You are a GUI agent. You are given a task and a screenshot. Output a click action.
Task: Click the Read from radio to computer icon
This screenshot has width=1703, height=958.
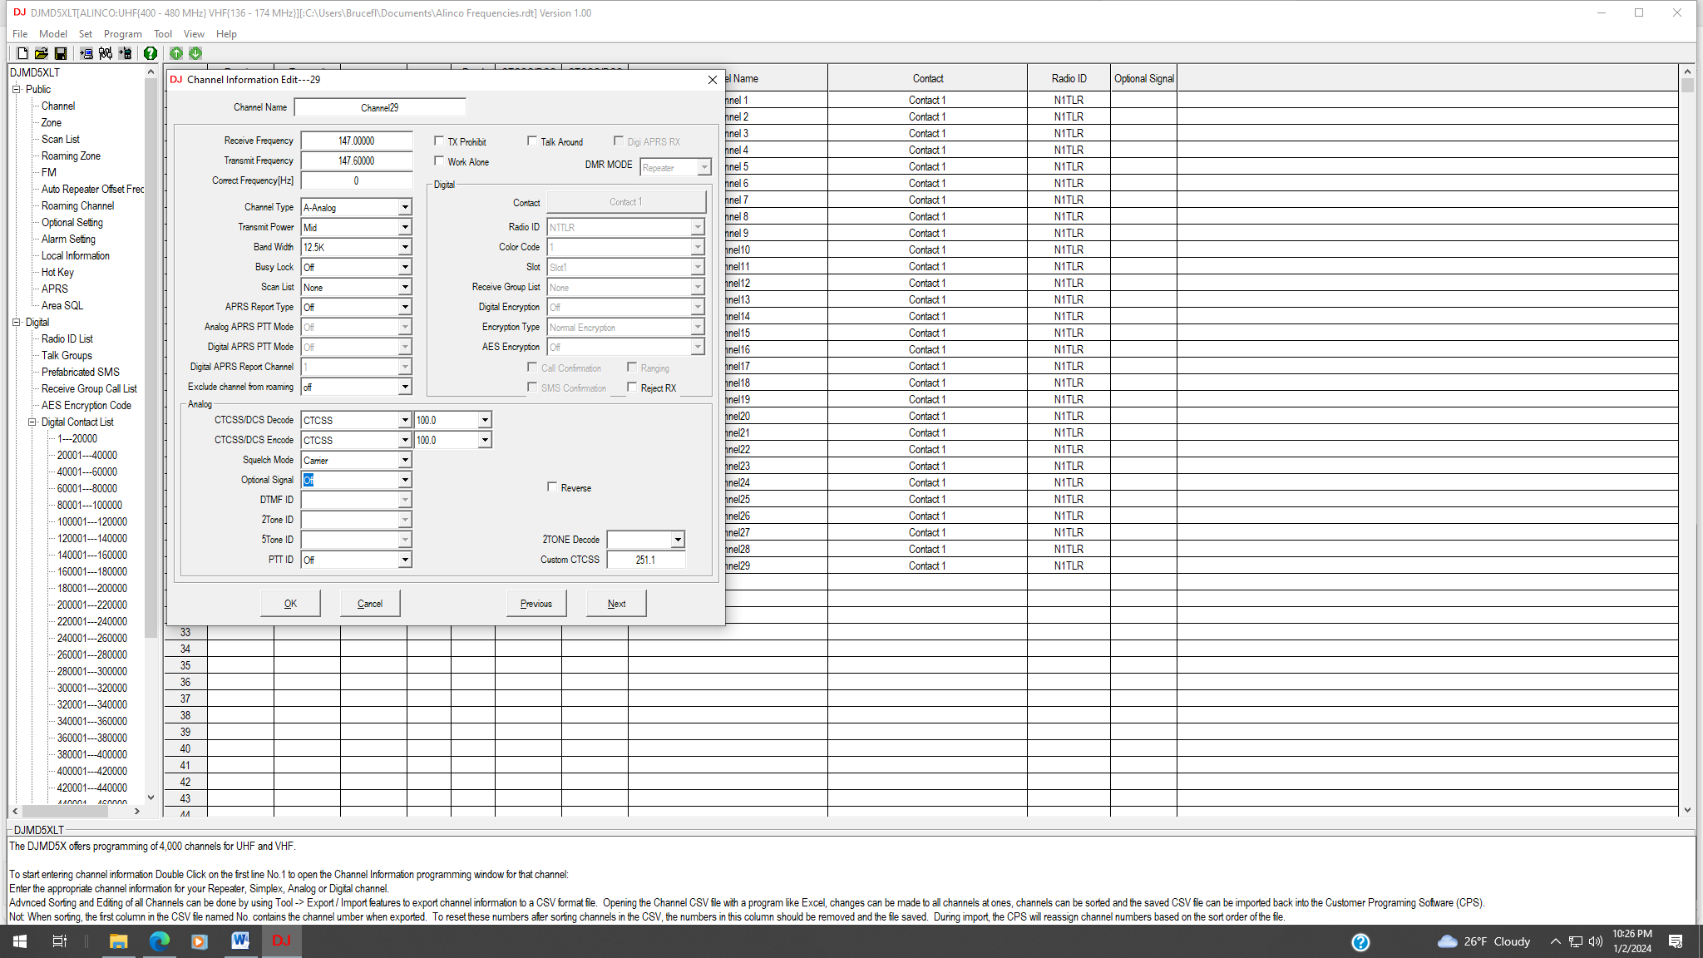[86, 53]
